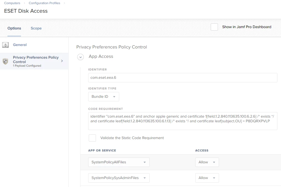Click into the Code Requirement text area
281x187 pixels.
tap(183, 121)
